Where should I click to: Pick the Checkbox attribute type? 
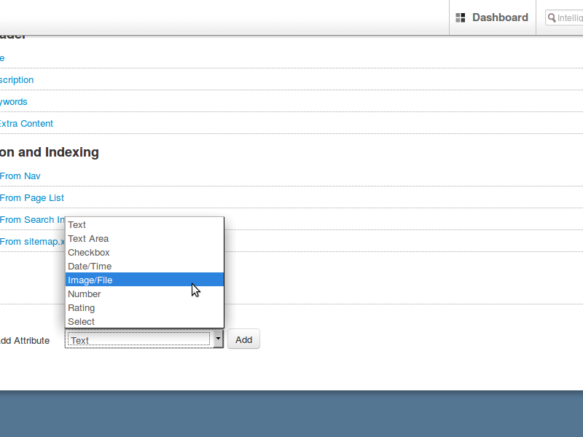point(144,252)
